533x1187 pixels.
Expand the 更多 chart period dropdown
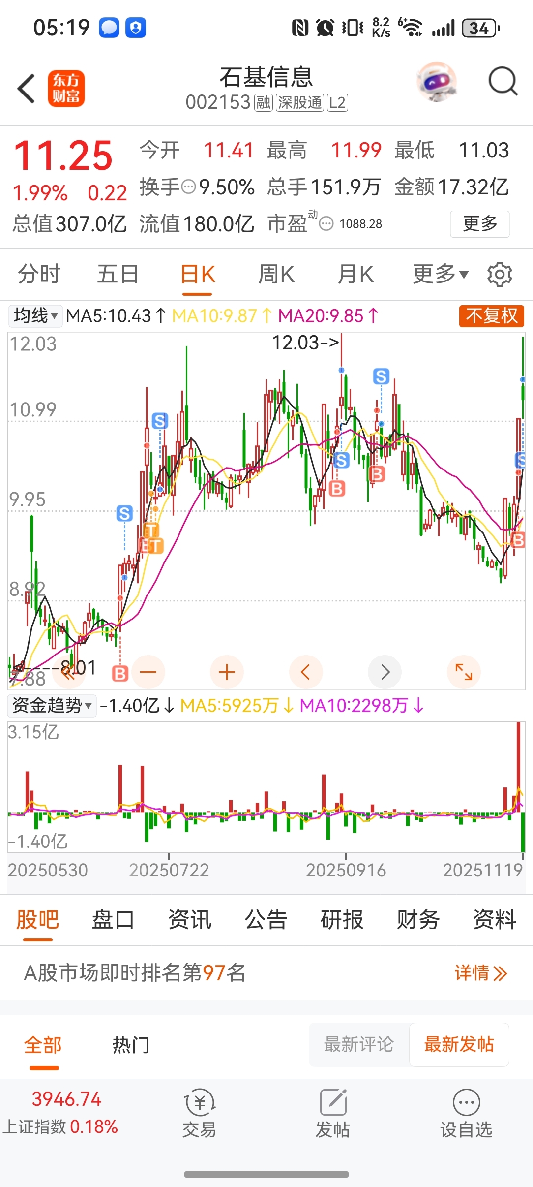441,274
